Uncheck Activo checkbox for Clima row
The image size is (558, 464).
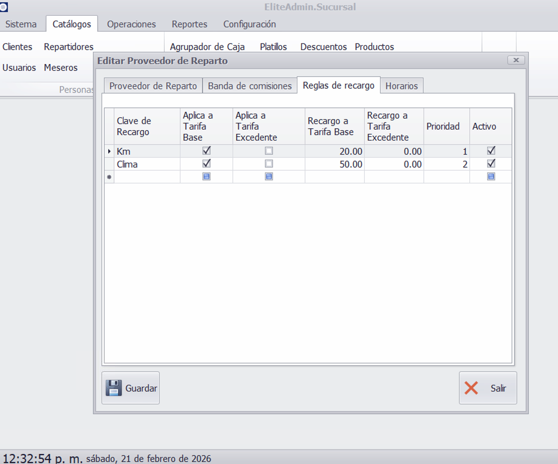(491, 164)
